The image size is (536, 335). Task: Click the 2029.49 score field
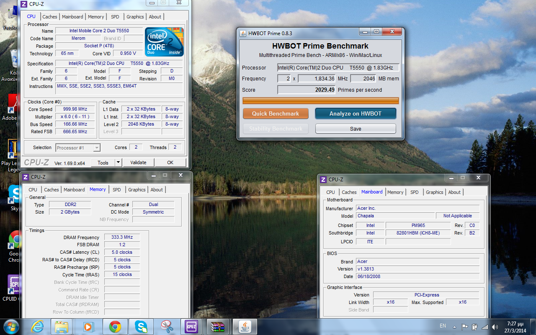[307, 90]
